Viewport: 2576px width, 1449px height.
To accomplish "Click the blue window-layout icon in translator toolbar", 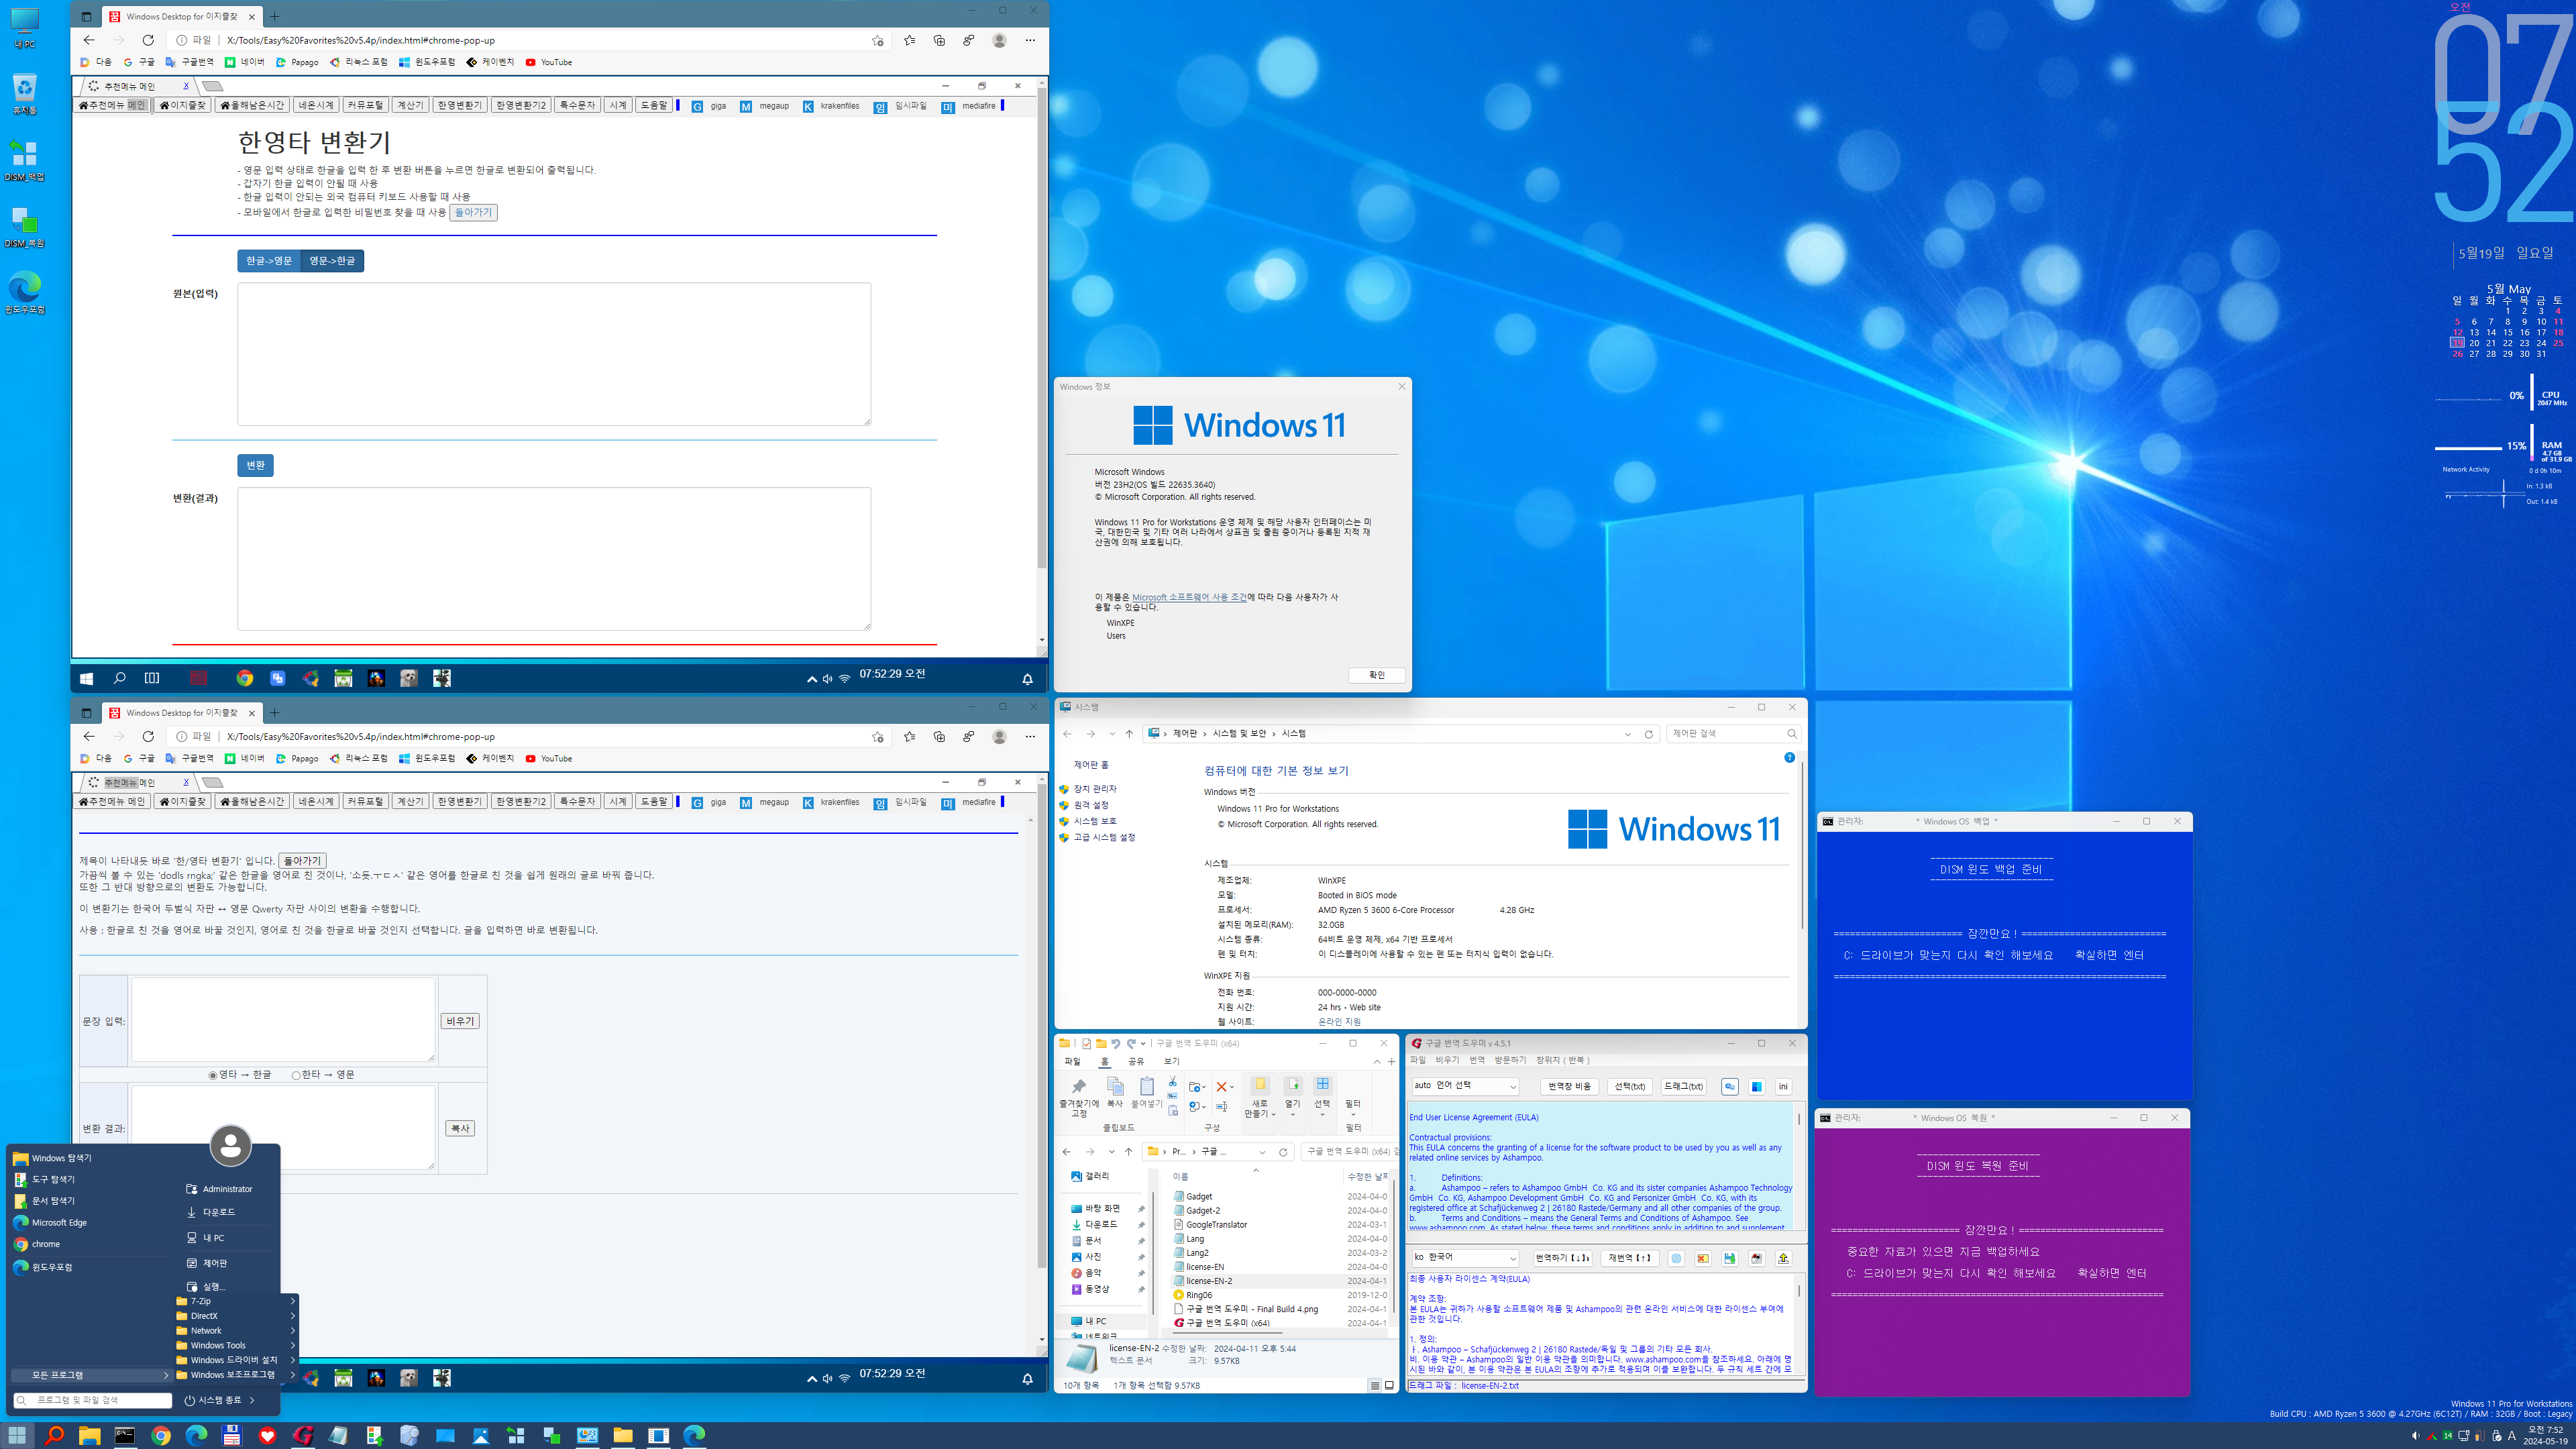I will [1756, 1086].
